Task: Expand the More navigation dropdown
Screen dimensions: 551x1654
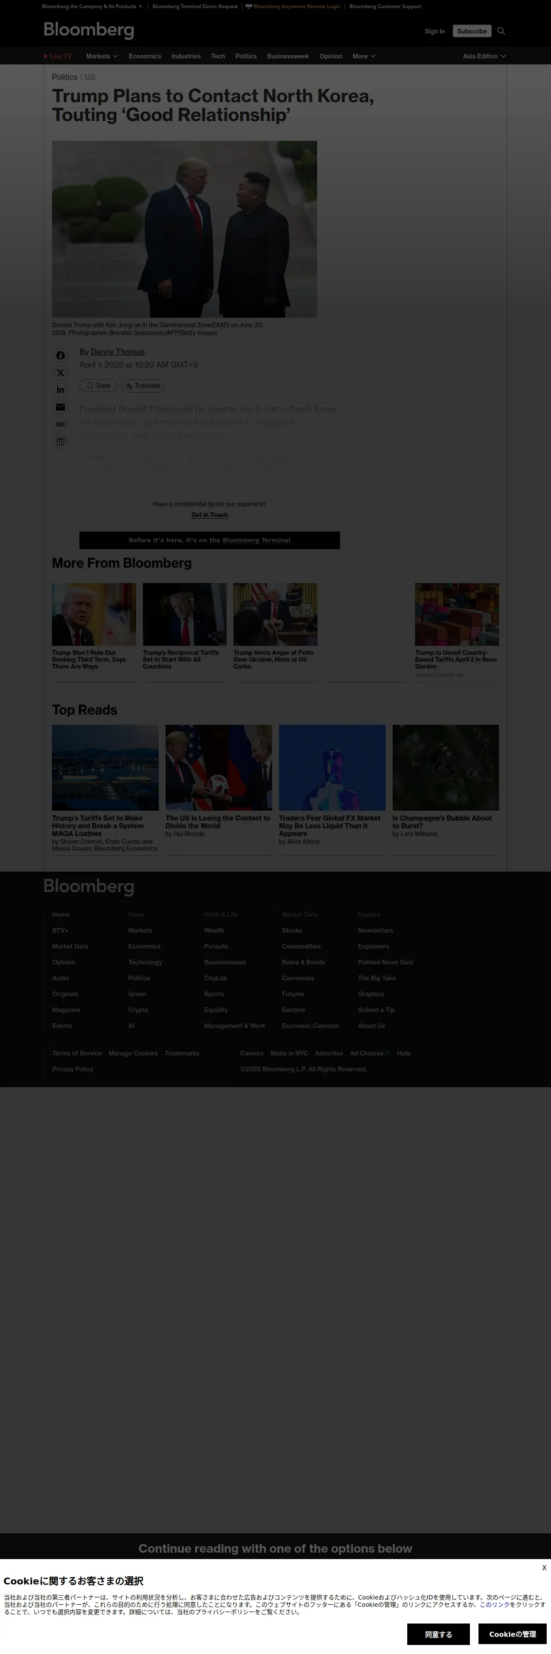Action: point(364,57)
